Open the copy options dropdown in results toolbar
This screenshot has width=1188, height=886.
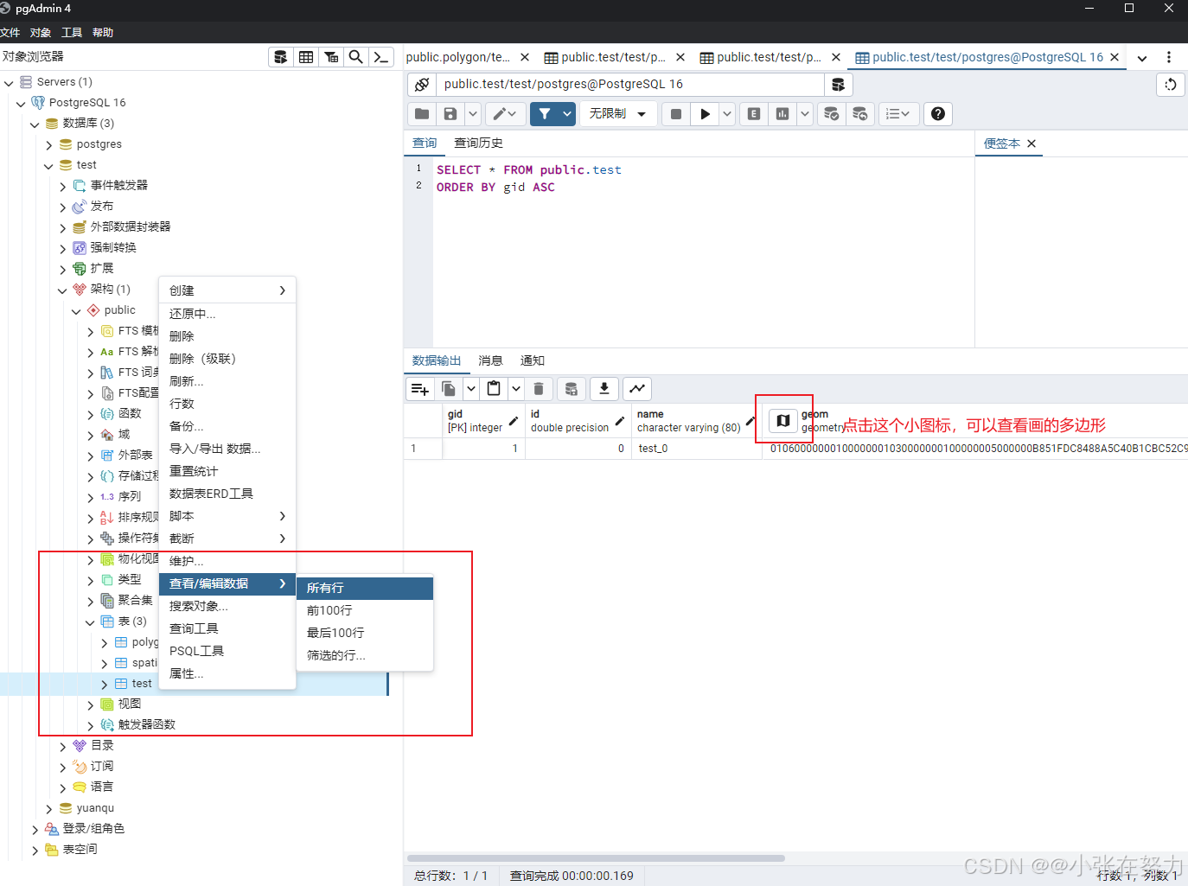(471, 389)
